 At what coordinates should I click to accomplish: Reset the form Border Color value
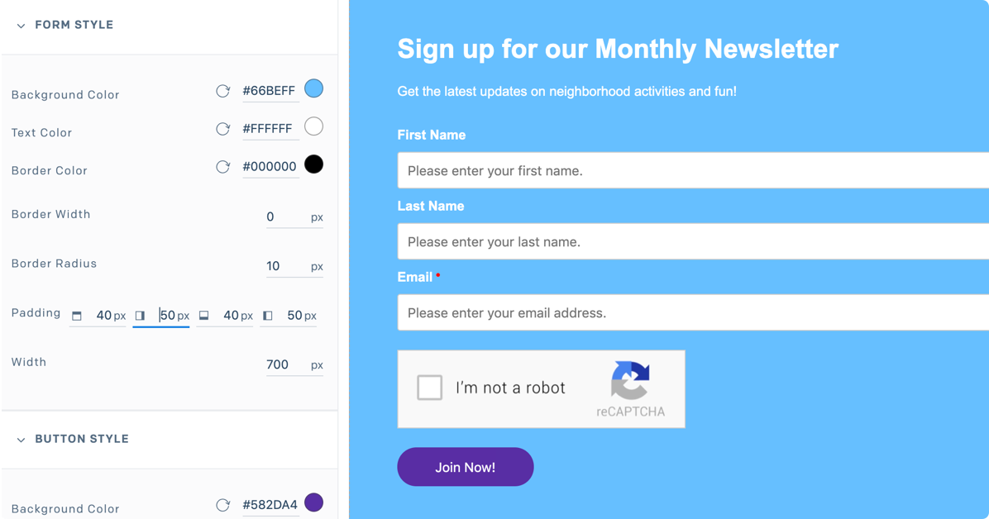point(222,167)
